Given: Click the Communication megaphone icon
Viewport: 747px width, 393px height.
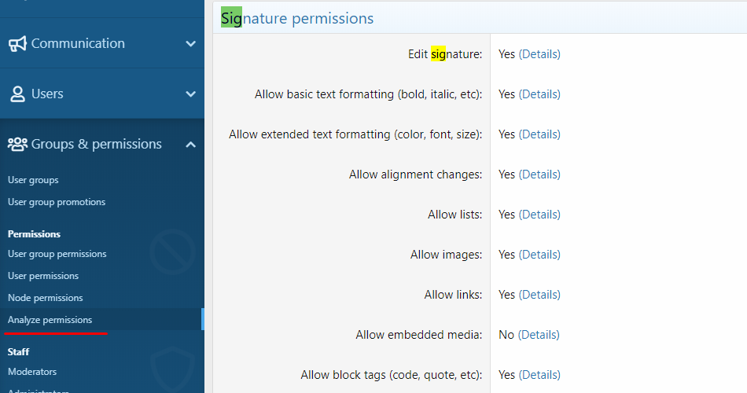Looking at the screenshot, I should [17, 44].
